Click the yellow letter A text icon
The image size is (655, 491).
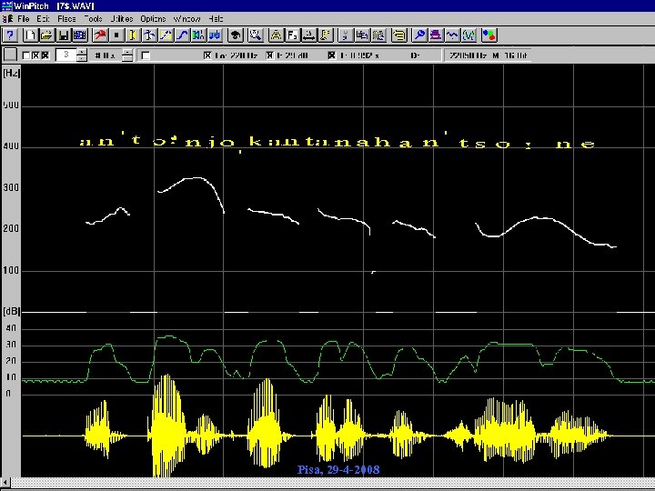pyautogui.click(x=277, y=35)
